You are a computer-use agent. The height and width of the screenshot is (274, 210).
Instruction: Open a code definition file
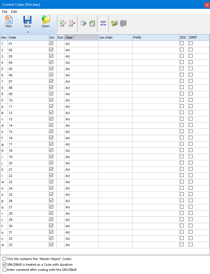pyautogui.click(x=46, y=22)
